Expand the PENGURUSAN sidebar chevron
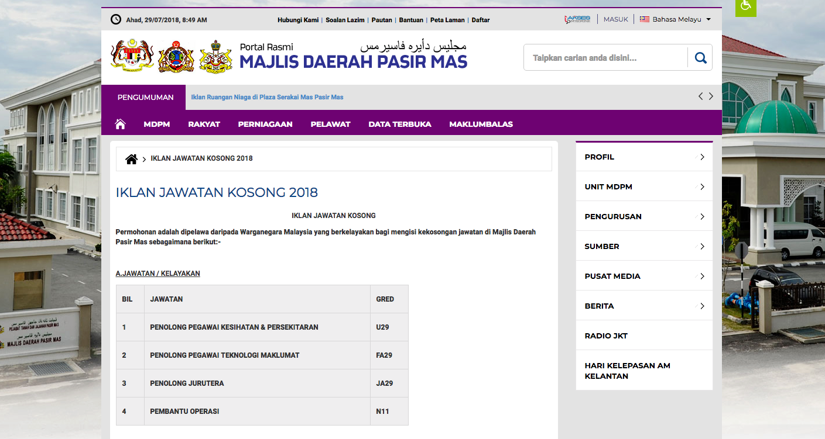825x439 pixels. [x=702, y=217]
